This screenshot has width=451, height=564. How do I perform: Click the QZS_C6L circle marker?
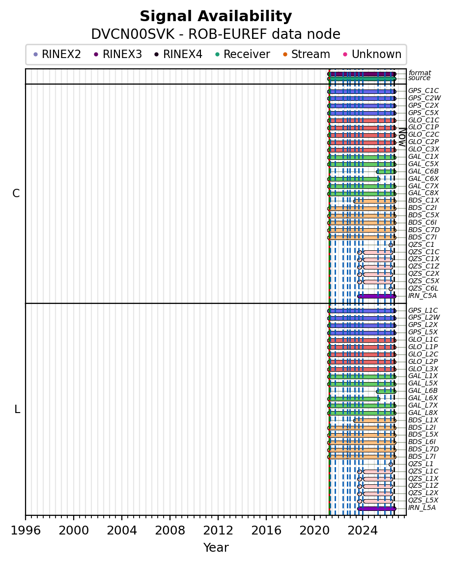click(391, 289)
